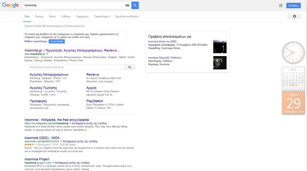Expand arrow next to www.insomnia.gr URL

point(47,54)
